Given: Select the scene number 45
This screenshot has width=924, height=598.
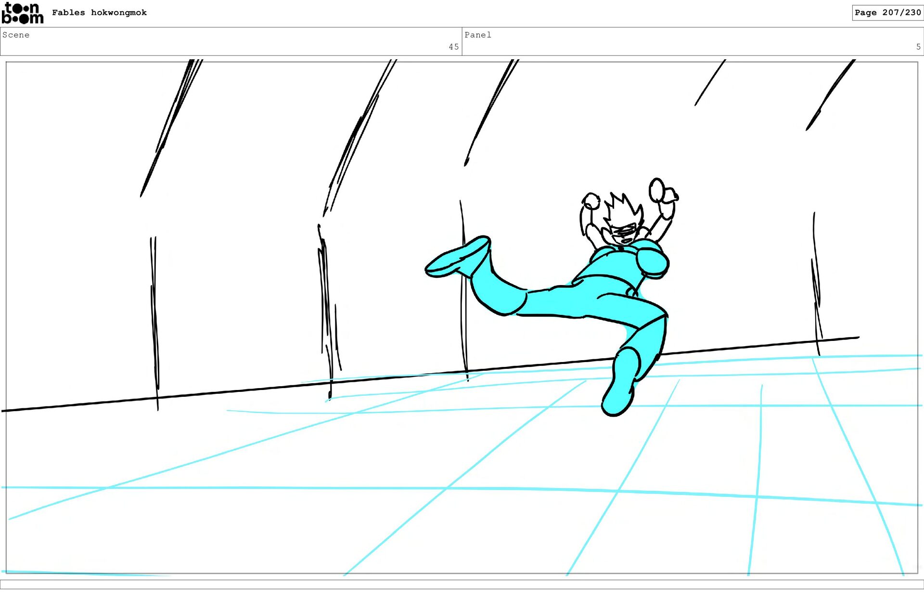Looking at the screenshot, I should 453,47.
